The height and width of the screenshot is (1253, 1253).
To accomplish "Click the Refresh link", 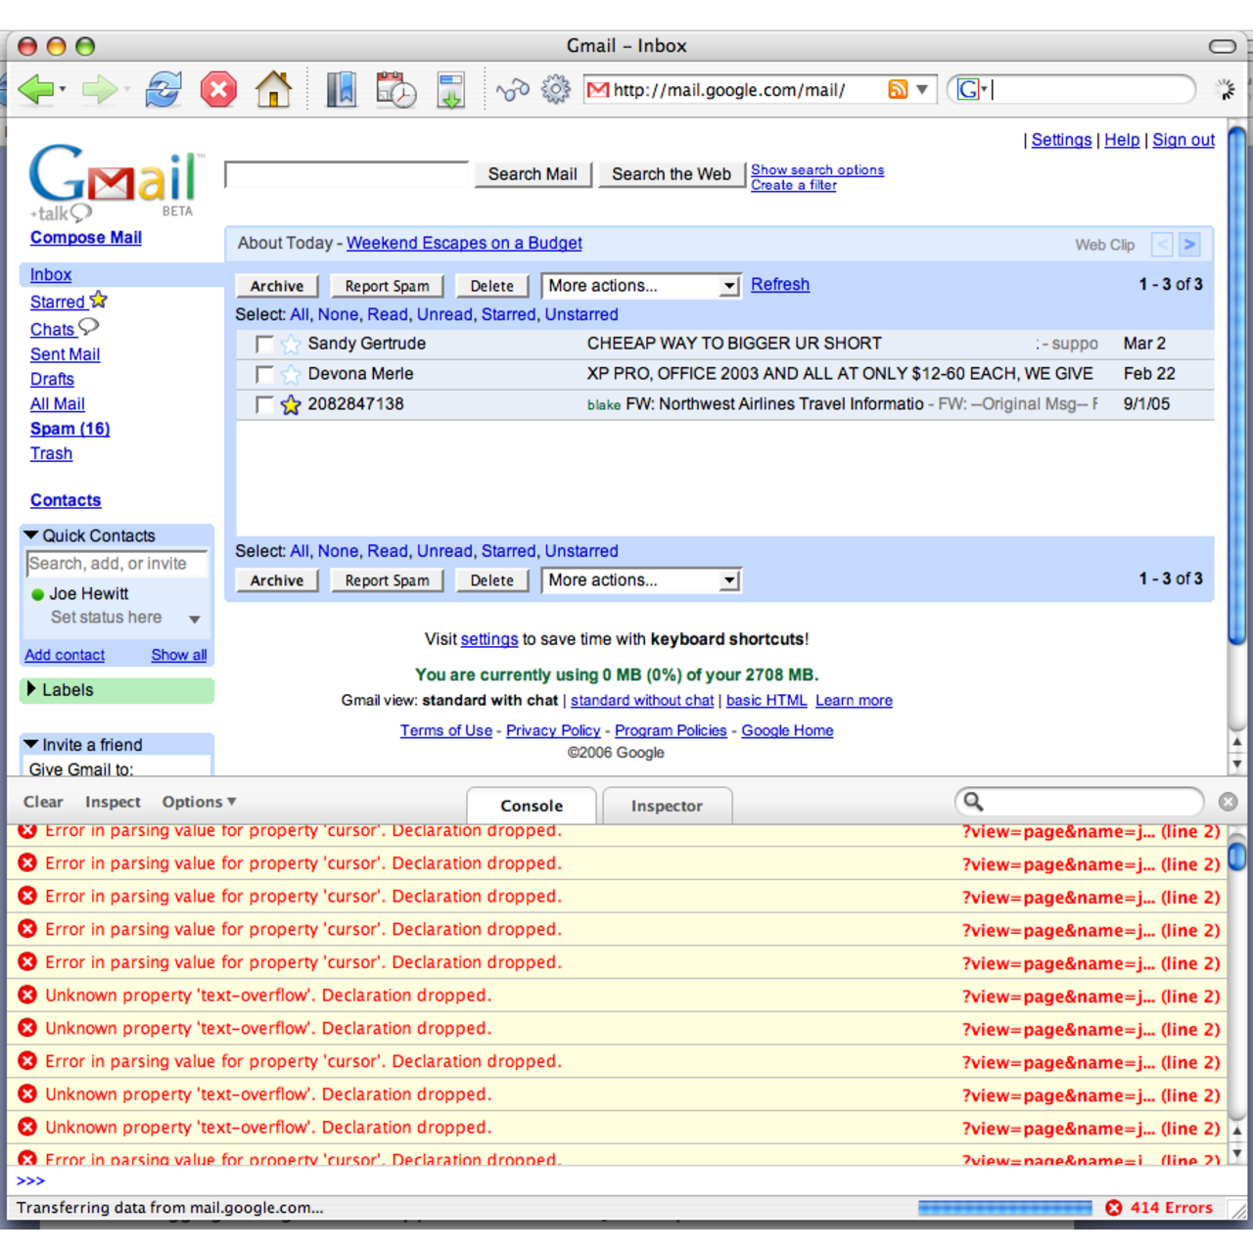I will coord(780,285).
